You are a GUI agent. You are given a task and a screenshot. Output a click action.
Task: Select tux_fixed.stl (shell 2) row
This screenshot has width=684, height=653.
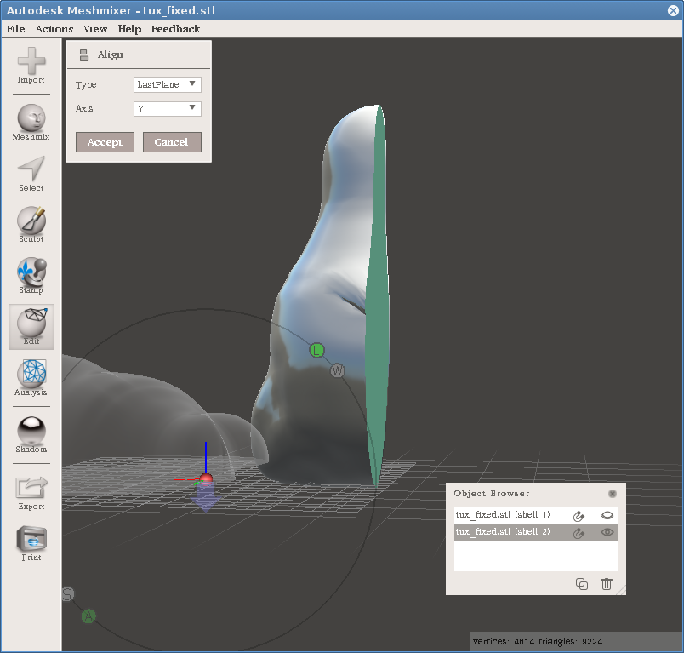pos(536,532)
